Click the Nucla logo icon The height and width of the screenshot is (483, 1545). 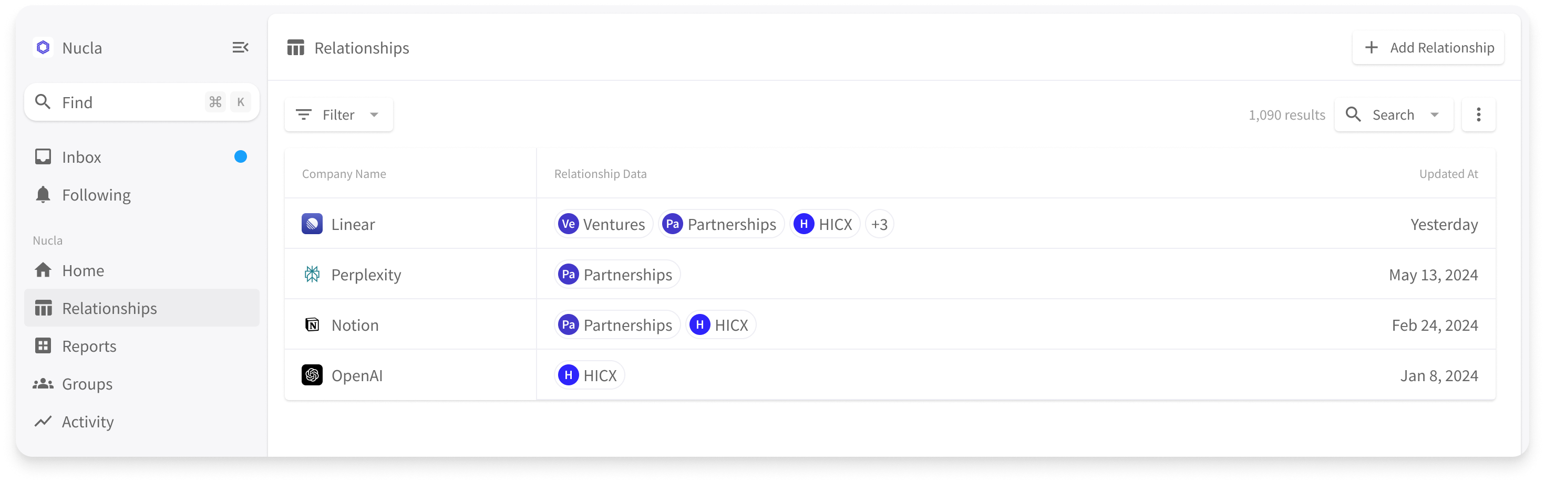pyautogui.click(x=43, y=47)
